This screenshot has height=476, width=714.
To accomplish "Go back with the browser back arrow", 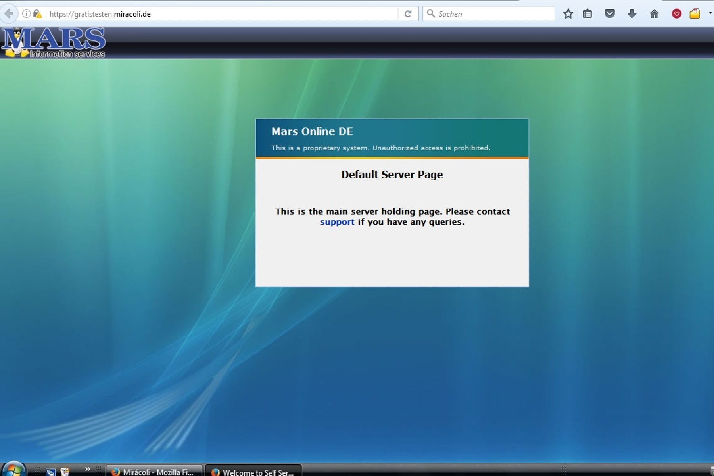I will [x=8, y=14].
